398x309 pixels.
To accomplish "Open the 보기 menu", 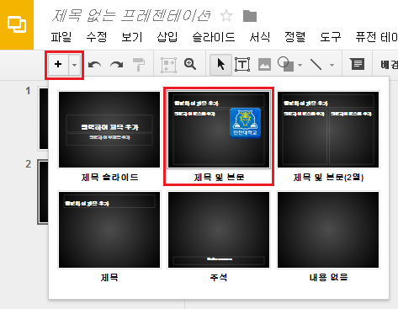I will (132, 37).
